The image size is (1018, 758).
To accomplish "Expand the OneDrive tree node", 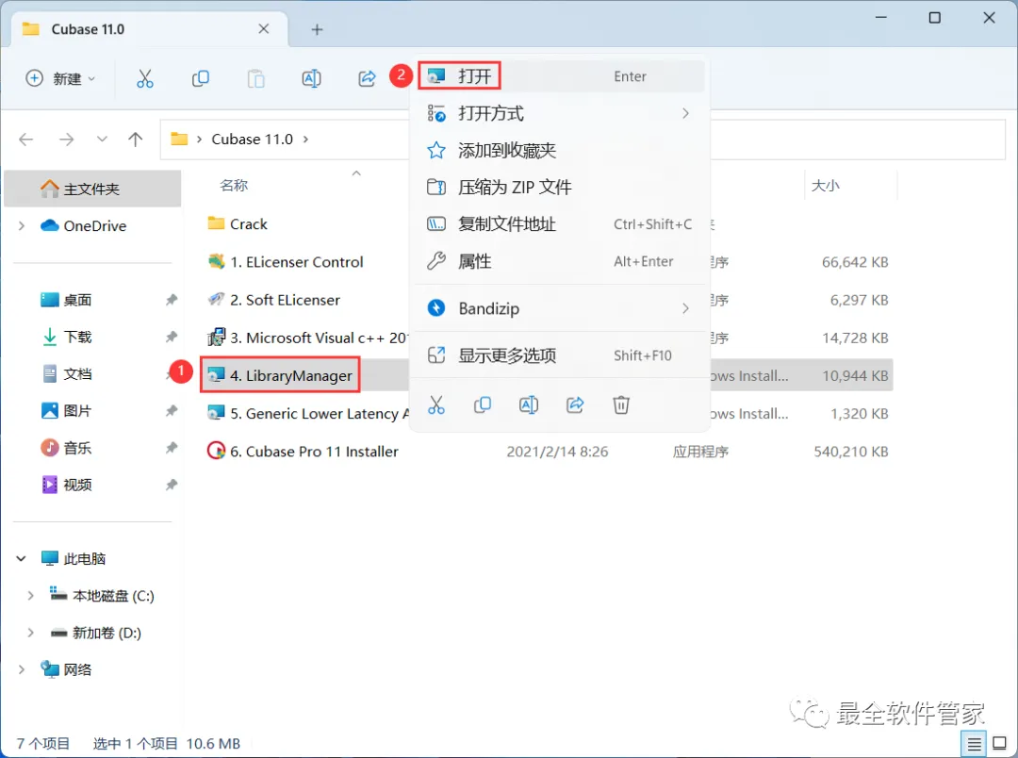I will pos(22,226).
